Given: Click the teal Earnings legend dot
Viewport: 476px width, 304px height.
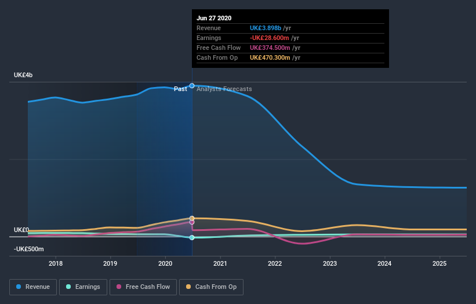Looking at the screenshot, I should coord(68,287).
